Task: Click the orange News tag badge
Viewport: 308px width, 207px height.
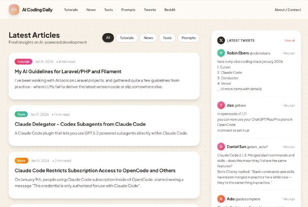Action: coord(22,161)
